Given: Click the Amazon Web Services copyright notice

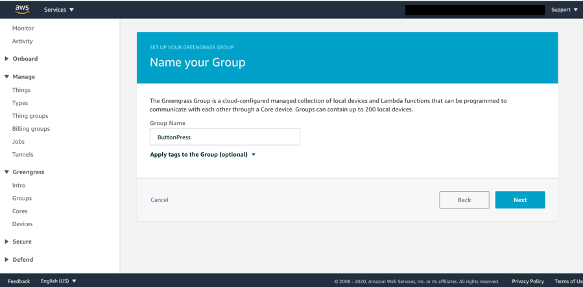Looking at the screenshot, I should pos(416,281).
